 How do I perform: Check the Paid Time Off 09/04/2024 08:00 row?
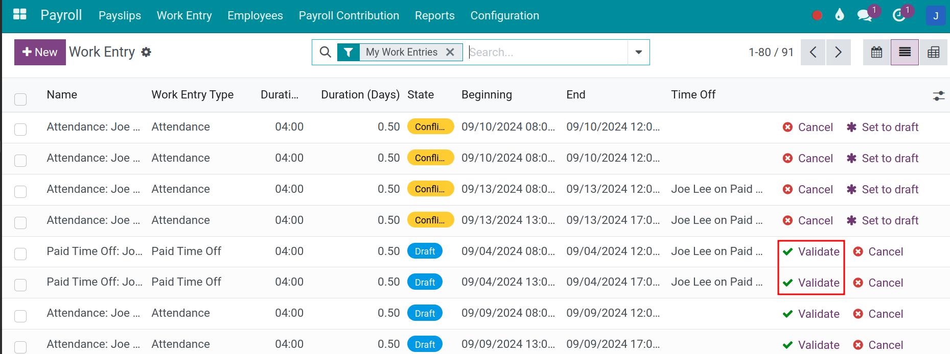click(20, 254)
